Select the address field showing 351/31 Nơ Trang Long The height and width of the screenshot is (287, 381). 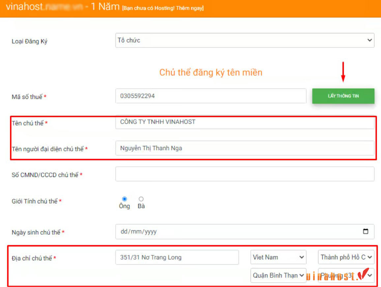tap(177, 257)
